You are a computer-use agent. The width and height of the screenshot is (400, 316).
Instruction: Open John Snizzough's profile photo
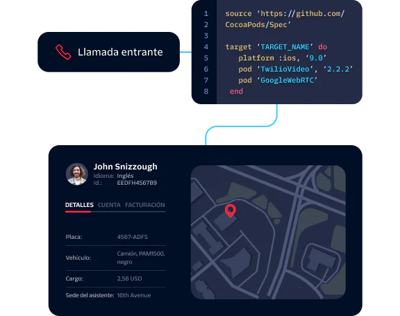(x=77, y=174)
